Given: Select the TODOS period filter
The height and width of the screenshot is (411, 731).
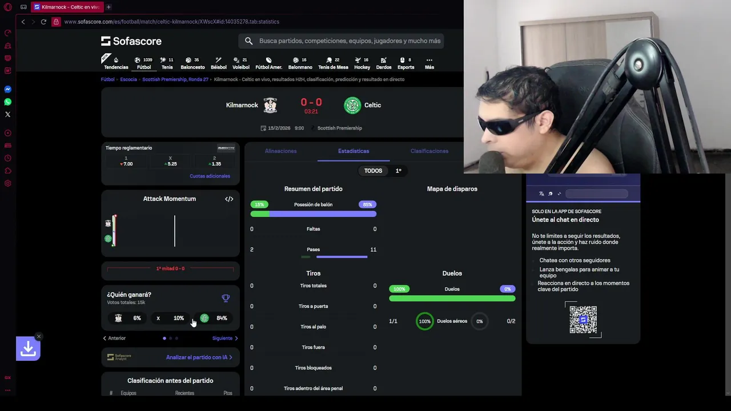Looking at the screenshot, I should pos(373,171).
